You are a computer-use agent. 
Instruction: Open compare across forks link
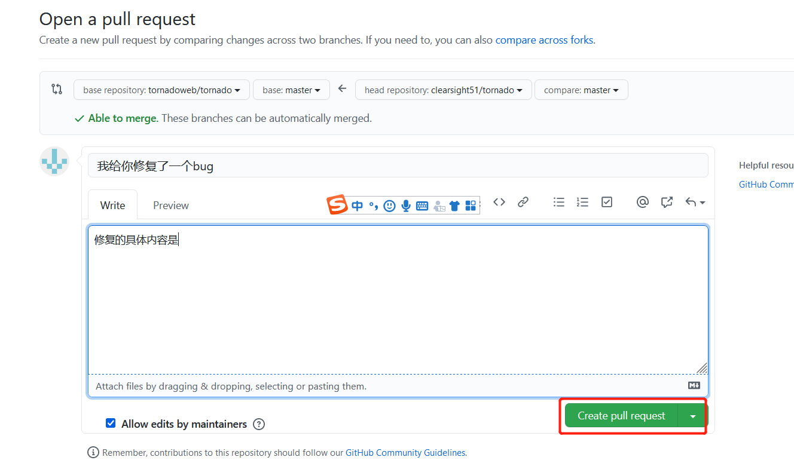tap(544, 40)
